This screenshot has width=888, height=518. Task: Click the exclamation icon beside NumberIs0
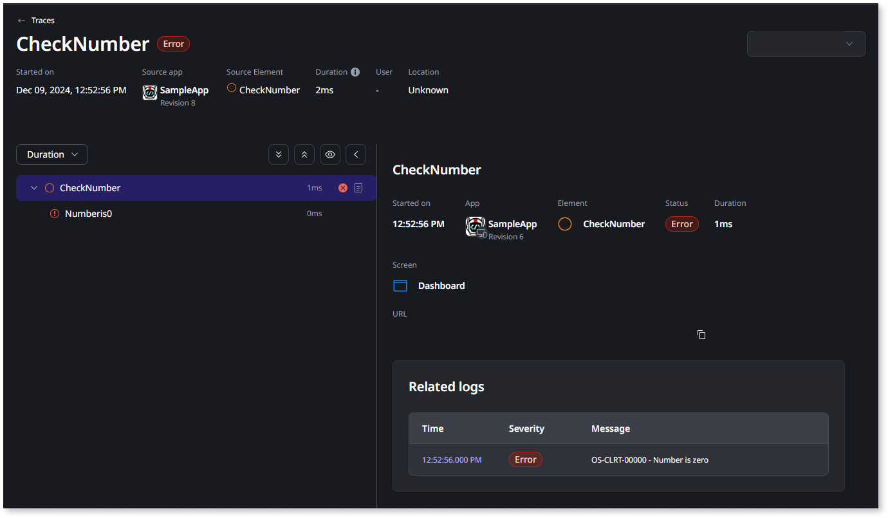55,214
